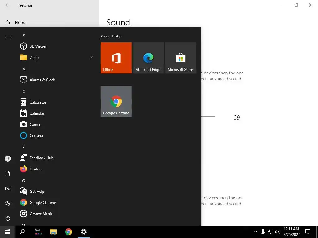Expand the 7-Zip folder chevron
Screen dimensions: 318x238
[91, 57]
